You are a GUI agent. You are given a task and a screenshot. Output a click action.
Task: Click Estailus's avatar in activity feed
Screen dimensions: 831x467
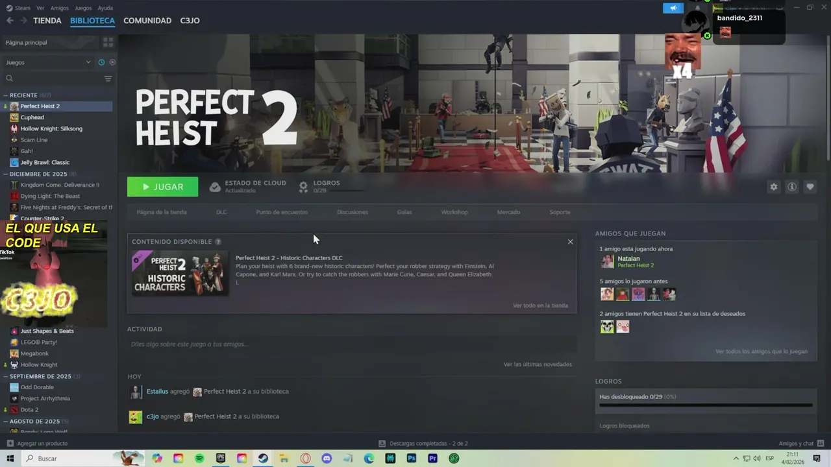135,392
